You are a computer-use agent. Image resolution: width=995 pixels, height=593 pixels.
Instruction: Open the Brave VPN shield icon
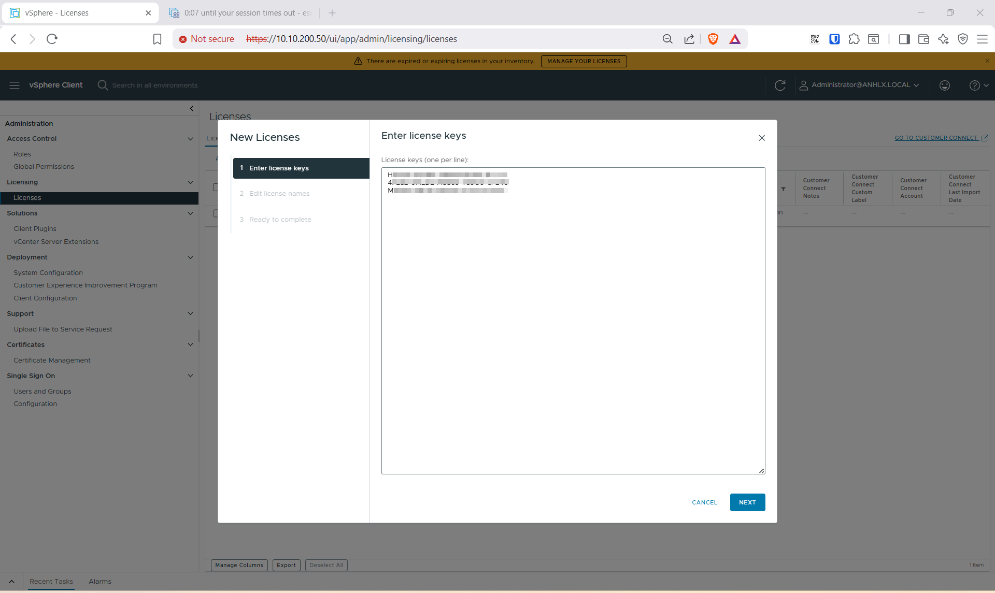pyautogui.click(x=963, y=39)
